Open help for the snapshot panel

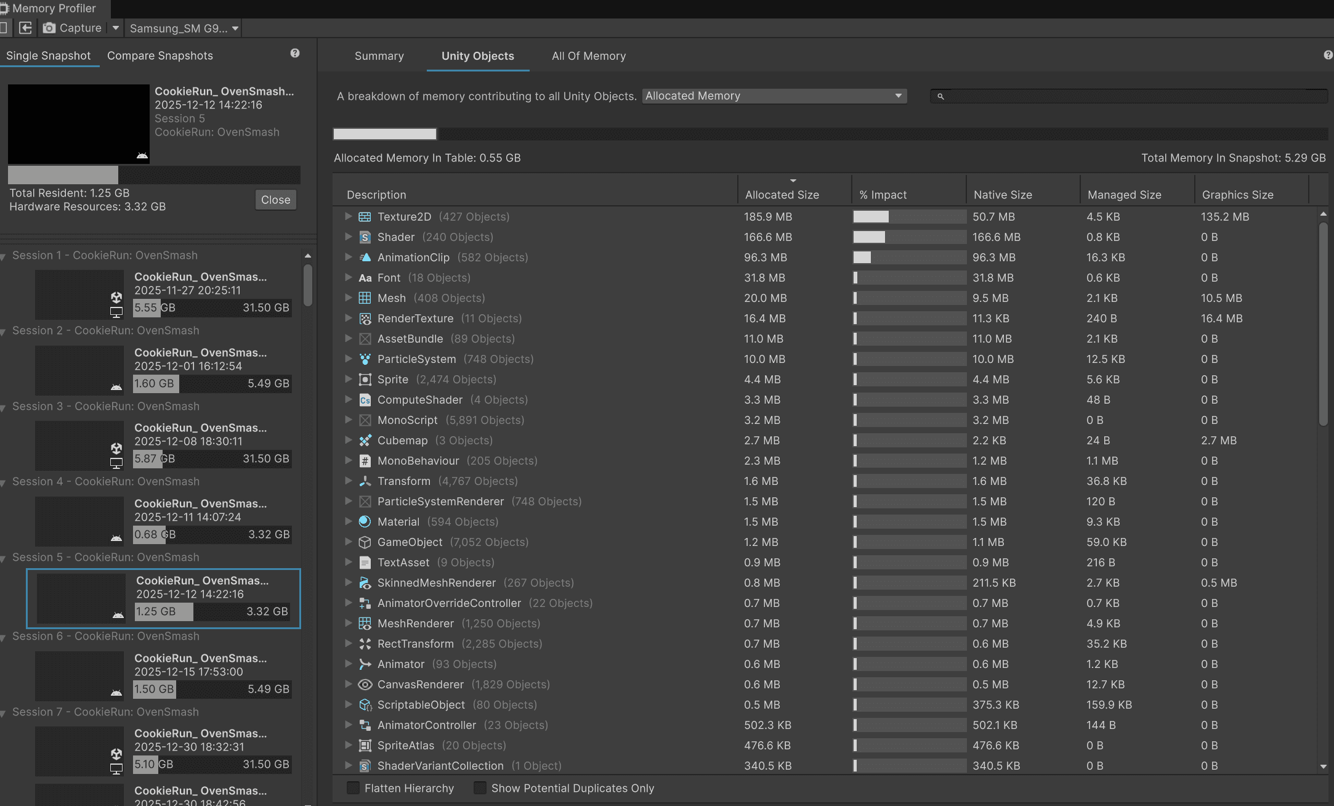[295, 54]
